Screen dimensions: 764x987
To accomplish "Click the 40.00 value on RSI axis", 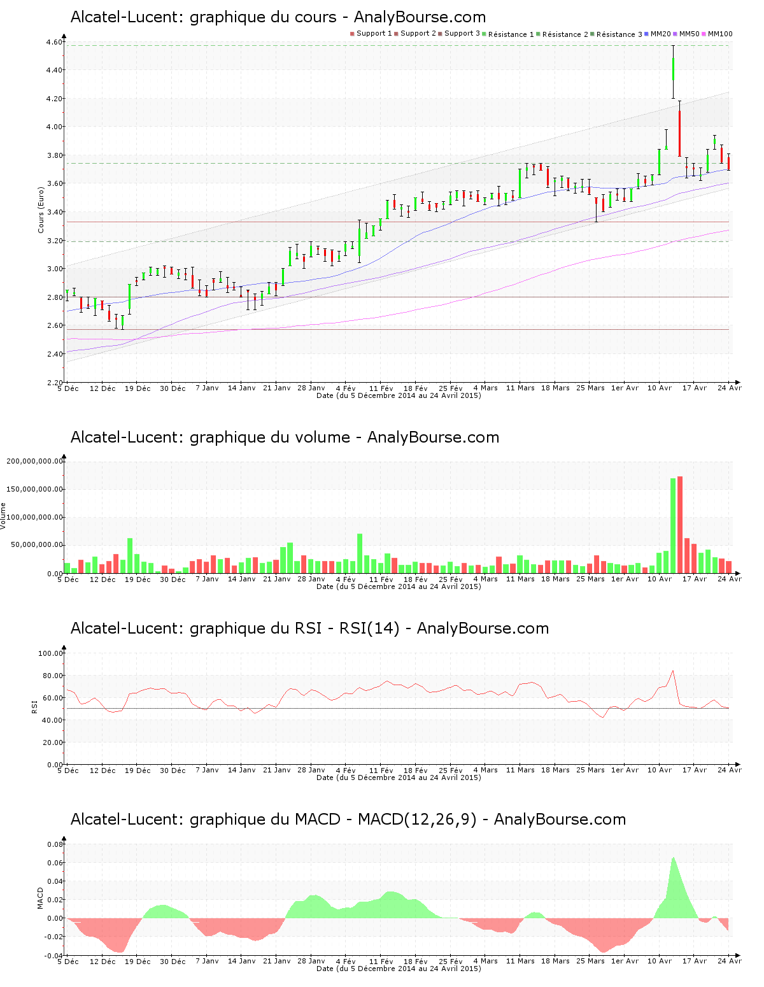I will (x=53, y=720).
